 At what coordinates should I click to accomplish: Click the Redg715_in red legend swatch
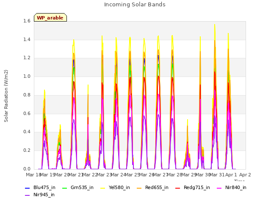(178, 188)
